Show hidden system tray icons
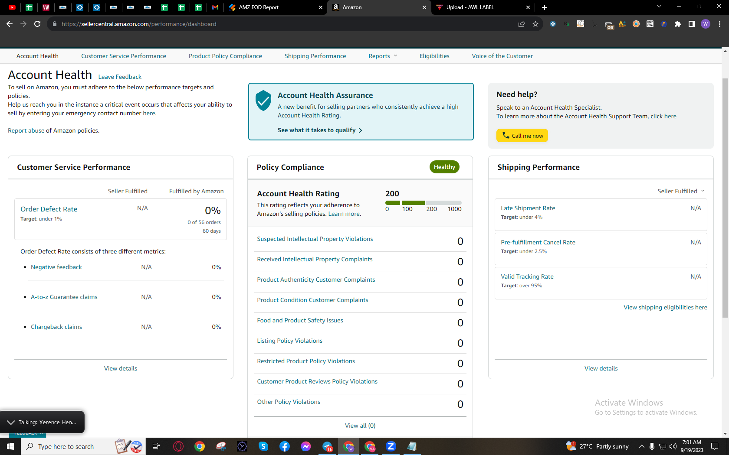Viewport: 729px width, 455px height. (641, 446)
